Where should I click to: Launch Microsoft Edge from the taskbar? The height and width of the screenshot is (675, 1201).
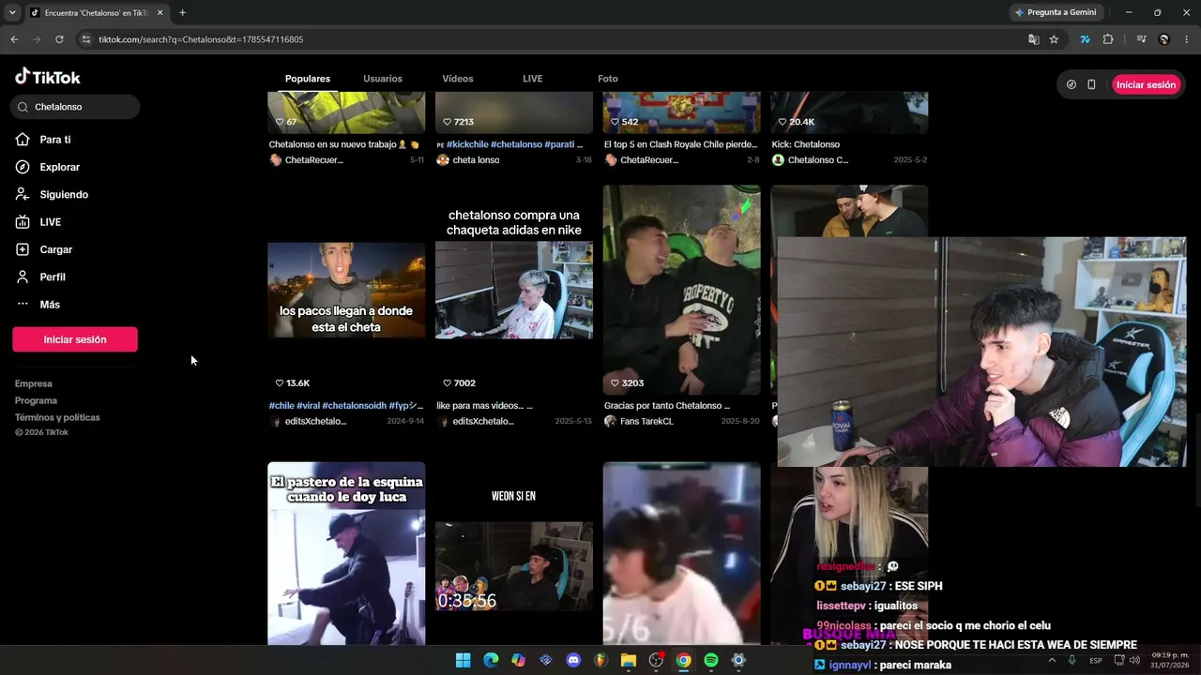[x=491, y=660]
